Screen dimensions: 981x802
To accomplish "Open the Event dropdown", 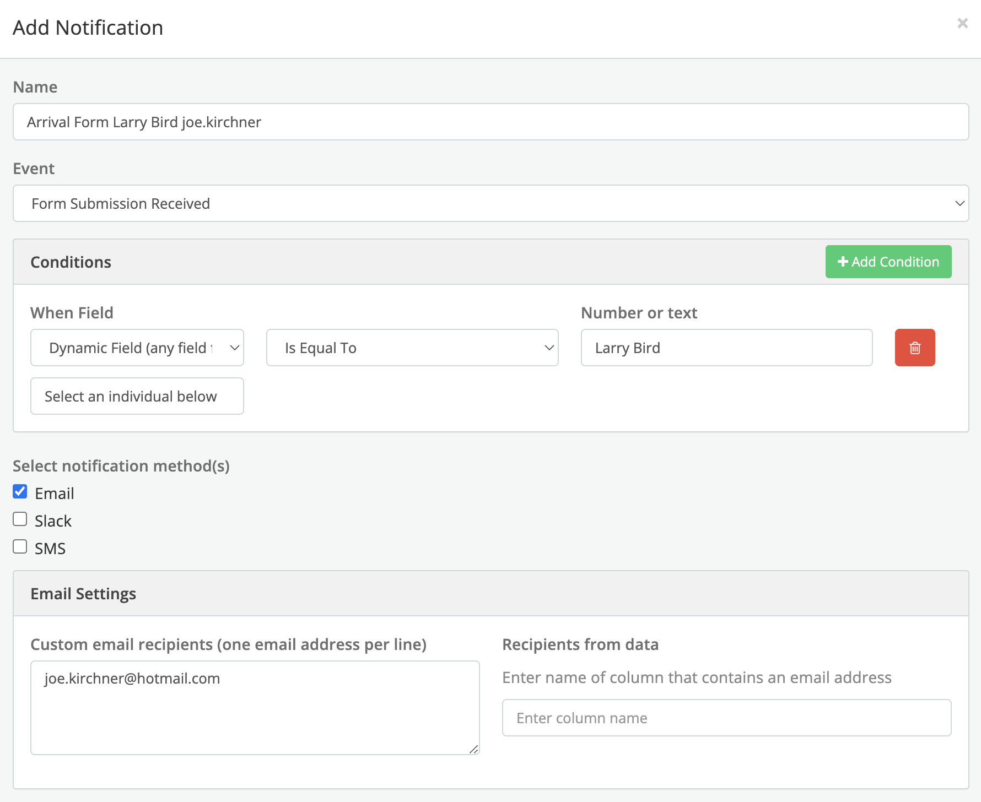I will click(x=490, y=203).
